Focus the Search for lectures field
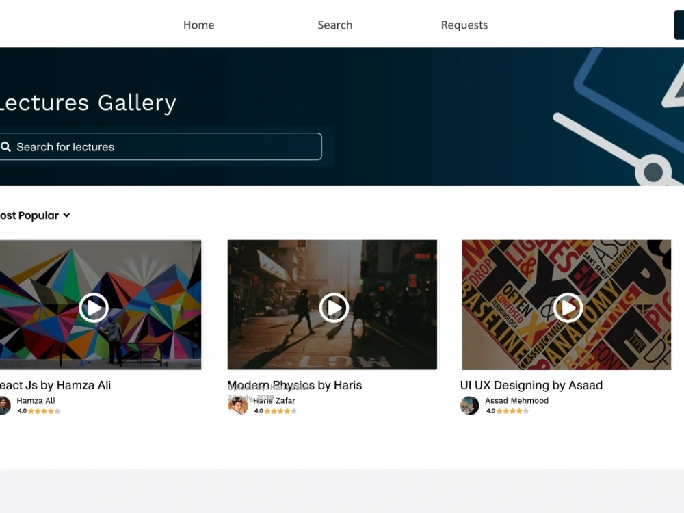Image resolution: width=684 pixels, height=513 pixels. point(160,146)
